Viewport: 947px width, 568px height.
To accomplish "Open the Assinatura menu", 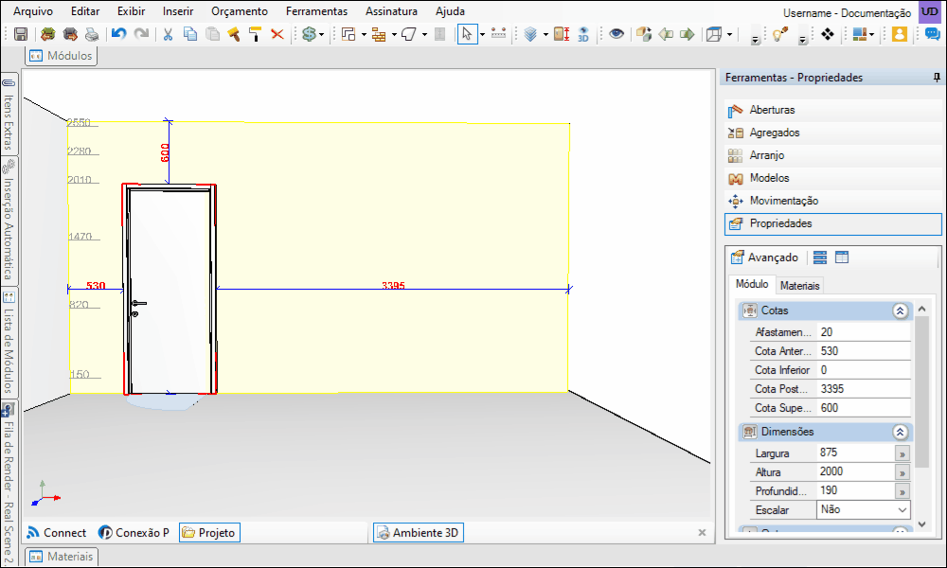I will point(391,10).
